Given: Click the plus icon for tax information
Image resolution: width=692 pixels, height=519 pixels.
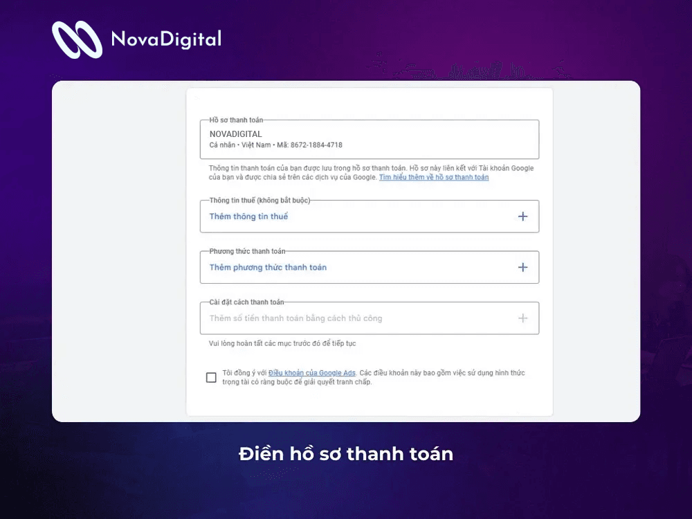Looking at the screenshot, I should click(522, 217).
